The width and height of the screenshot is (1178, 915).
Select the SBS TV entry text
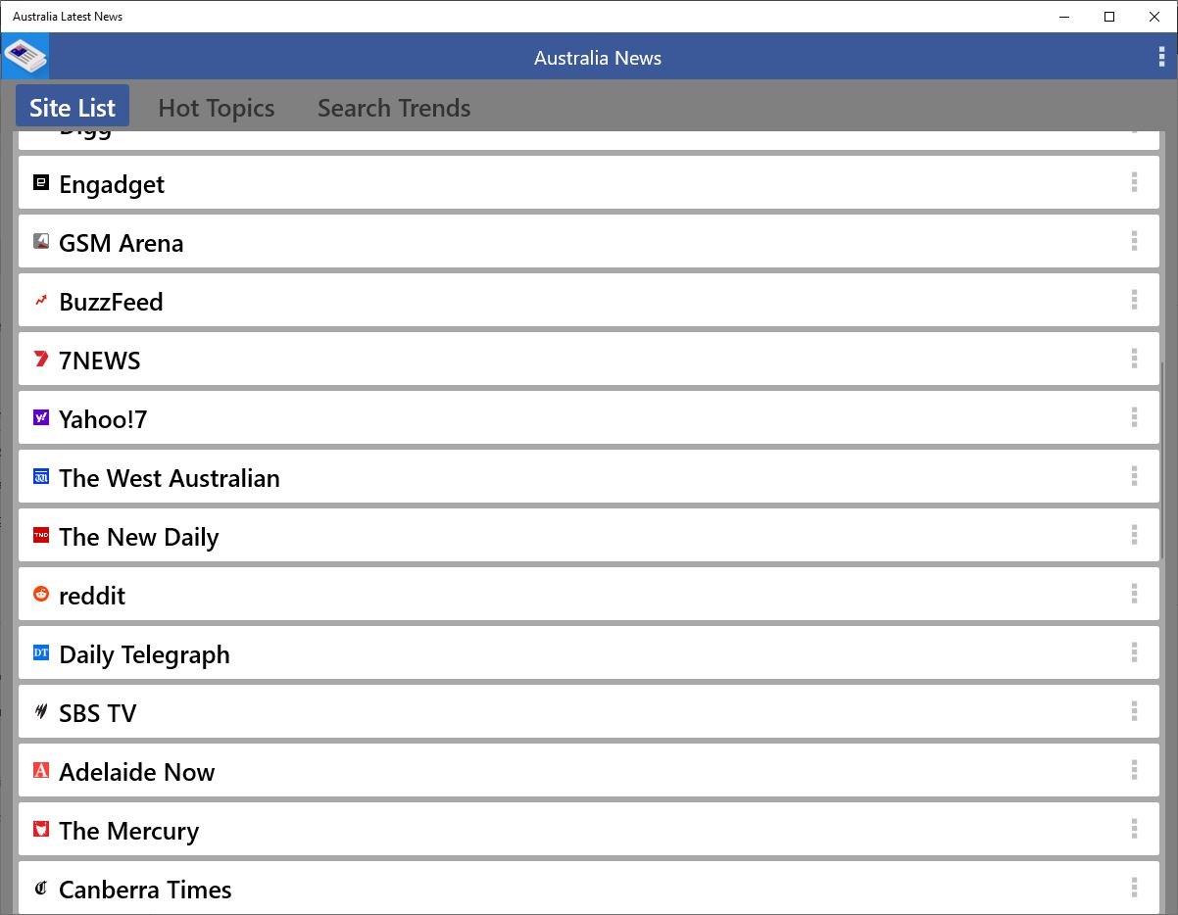tap(97, 713)
